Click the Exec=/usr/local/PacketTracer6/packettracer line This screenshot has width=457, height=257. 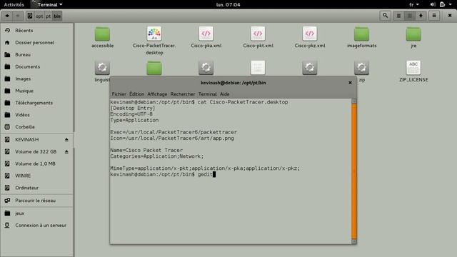[x=174, y=132]
